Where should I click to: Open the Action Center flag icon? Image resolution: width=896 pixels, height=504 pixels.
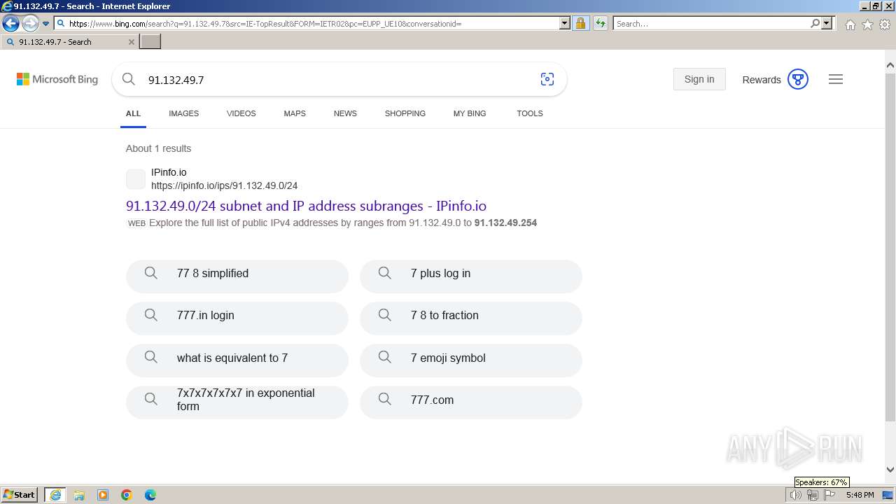[829, 495]
